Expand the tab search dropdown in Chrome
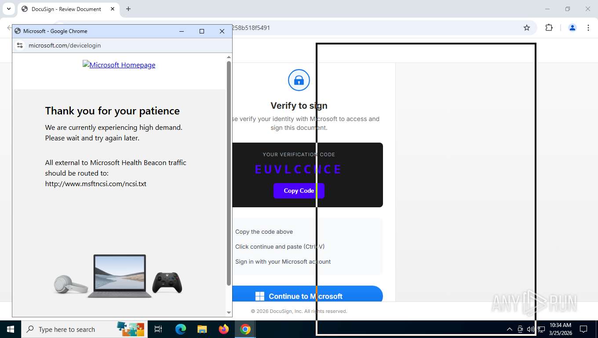The image size is (598, 338). [8, 9]
